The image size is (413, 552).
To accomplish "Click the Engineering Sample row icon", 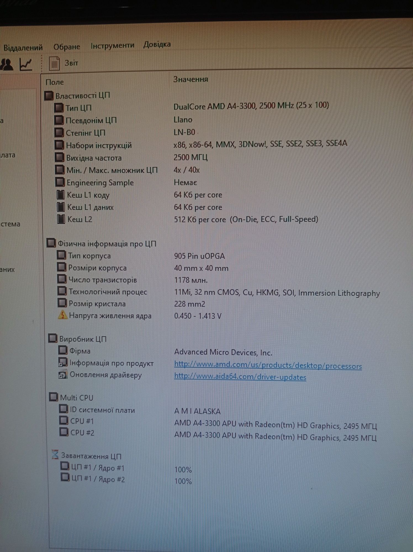I will [60, 182].
